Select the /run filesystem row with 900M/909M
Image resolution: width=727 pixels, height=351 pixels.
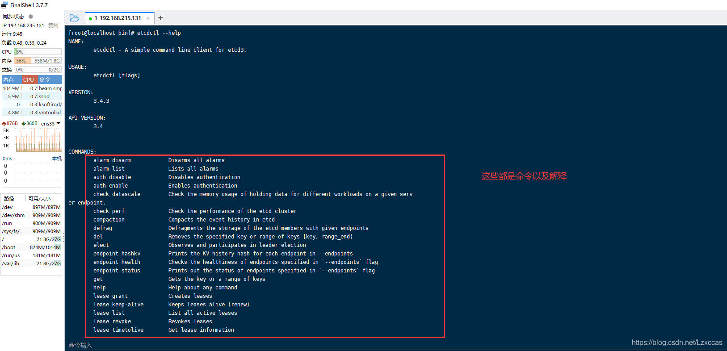click(x=31, y=223)
